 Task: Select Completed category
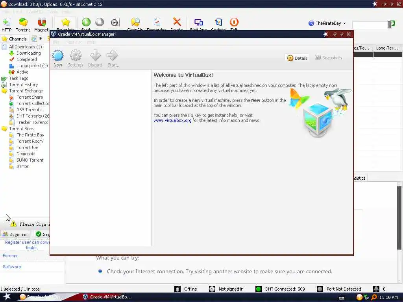[27, 59]
